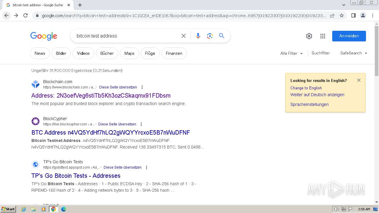The height and width of the screenshot is (213, 379).
Task: Open more options for TP's Go Bitcoin Tests result
Action: click(147, 167)
